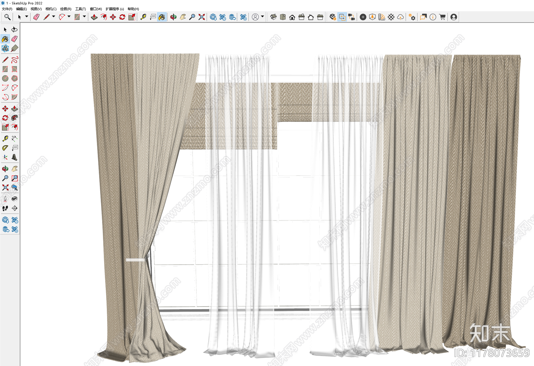
Task: Switch to Back view outlined house icon
Action: [311, 17]
